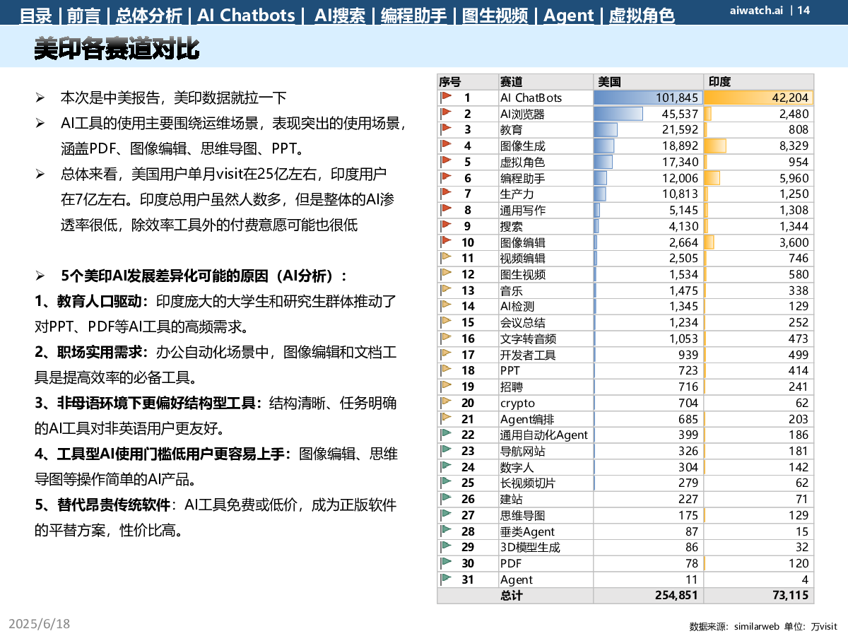Click the yellow flag beside 文字转音频
The image size is (848, 636).
click(x=446, y=338)
